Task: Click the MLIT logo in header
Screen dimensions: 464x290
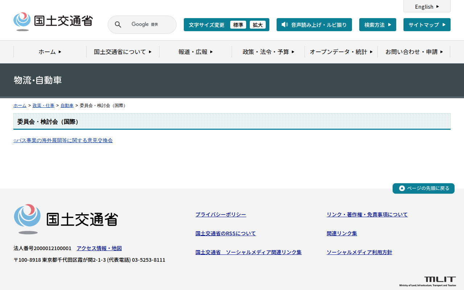Action: point(53,21)
